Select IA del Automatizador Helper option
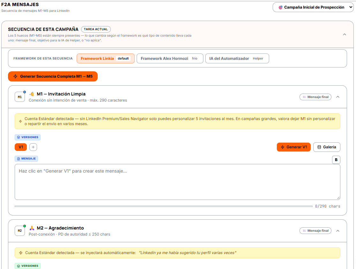The width and height of the screenshot is (356, 269). (x=237, y=59)
